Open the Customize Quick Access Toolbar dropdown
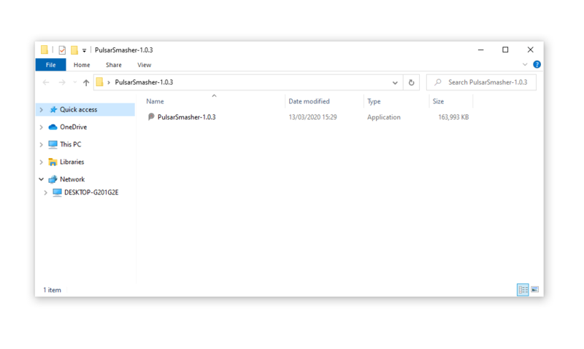 [x=84, y=50]
